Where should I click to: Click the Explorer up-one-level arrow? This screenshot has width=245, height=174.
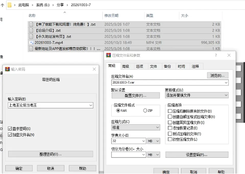(2, 5)
